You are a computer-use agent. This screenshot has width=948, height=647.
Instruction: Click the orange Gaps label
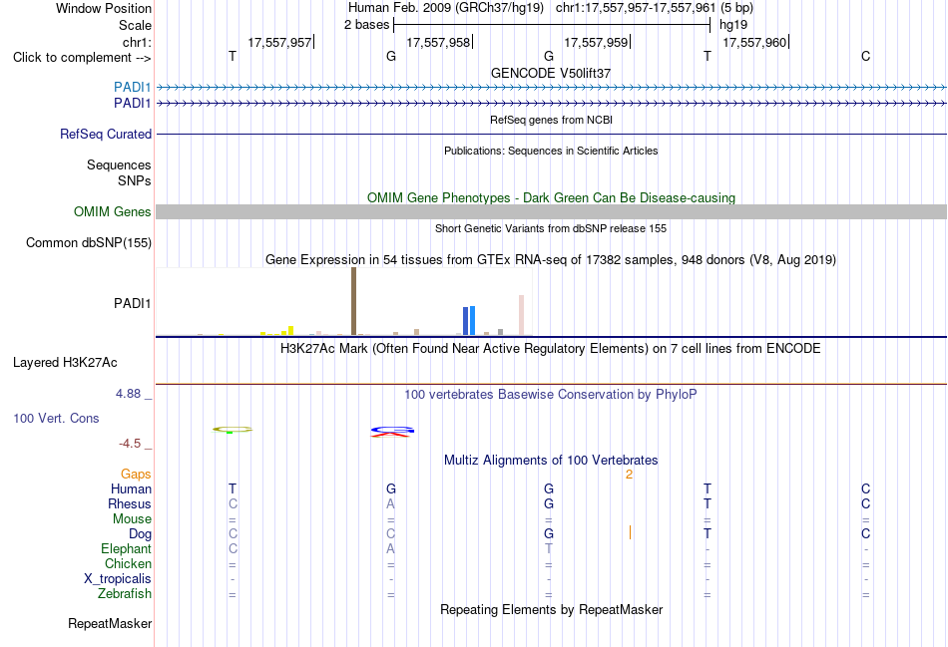tap(136, 475)
